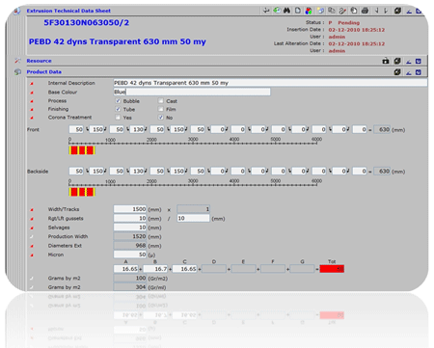Click the Backside total 630 field
This screenshot has width=434, height=348.
(382, 172)
